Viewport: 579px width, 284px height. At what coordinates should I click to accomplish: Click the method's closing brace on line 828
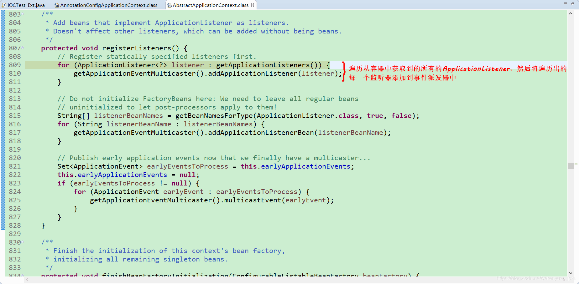click(43, 226)
